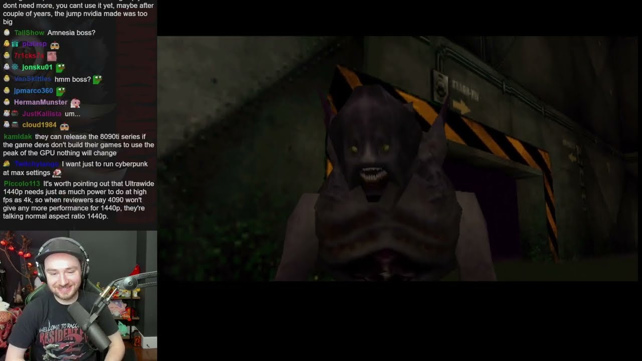
Task: Click the snowflake badge before jonsku01
Action: click(15, 67)
